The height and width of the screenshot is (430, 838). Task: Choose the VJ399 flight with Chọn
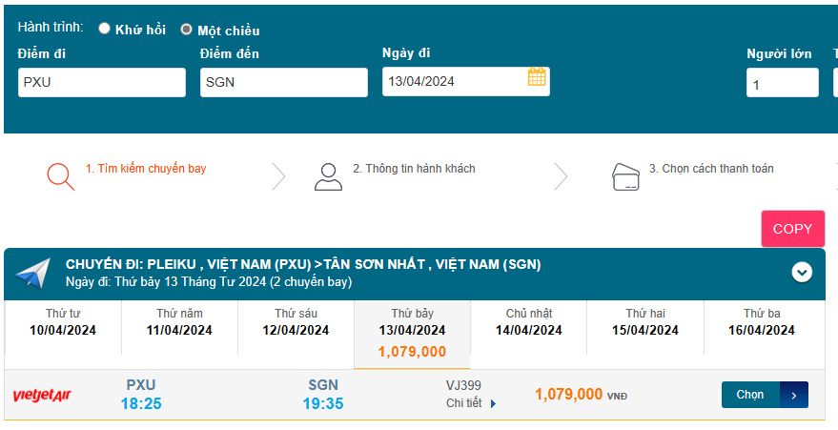pyautogui.click(x=750, y=395)
